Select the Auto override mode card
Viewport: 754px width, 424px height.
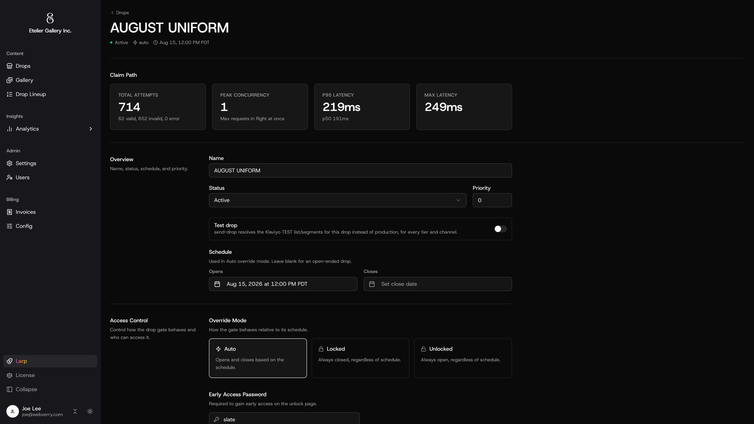tap(258, 358)
